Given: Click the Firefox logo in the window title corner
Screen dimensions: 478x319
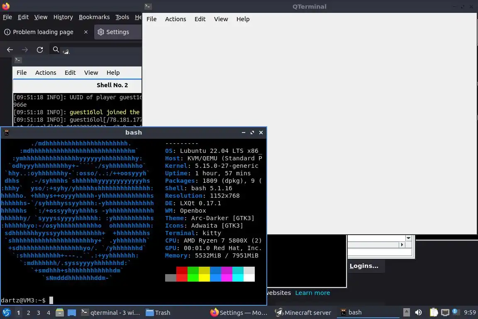Looking at the screenshot, I should point(6,6).
